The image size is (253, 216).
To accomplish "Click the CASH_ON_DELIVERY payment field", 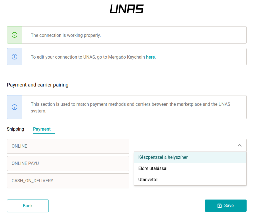I will tap(68, 181).
